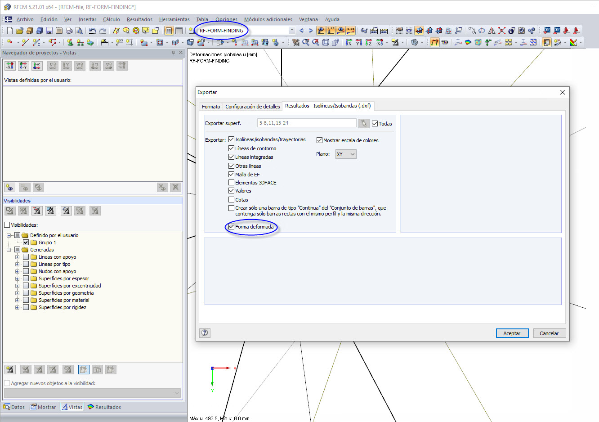Toggle Isolíneas/isobandas/trayectorias checkbox
The image size is (599, 422).
[x=231, y=139]
